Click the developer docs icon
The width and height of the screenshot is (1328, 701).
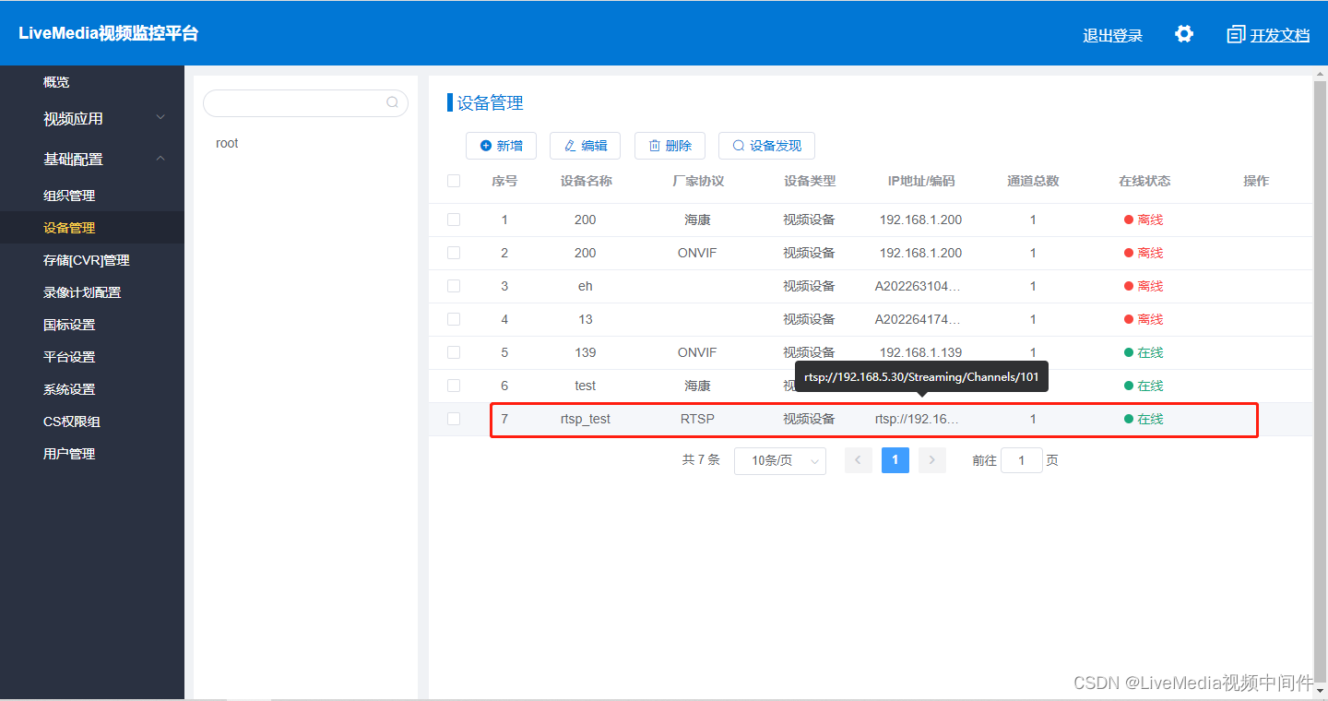point(1236,34)
